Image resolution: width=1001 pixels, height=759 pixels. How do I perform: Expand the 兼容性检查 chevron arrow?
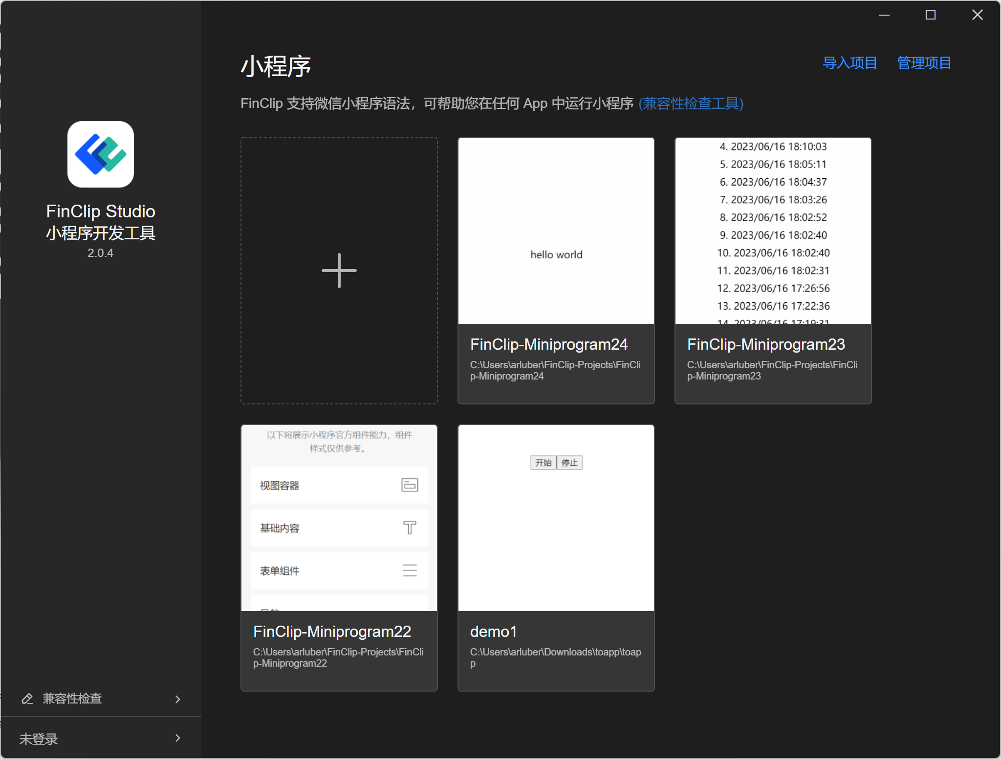click(178, 699)
